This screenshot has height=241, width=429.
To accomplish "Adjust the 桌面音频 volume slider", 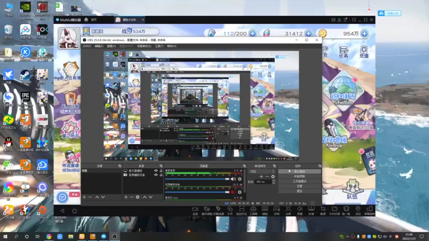I will (197, 179).
